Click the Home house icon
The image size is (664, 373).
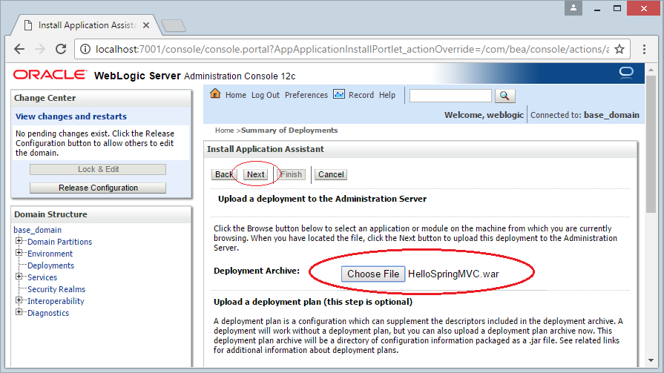pos(215,93)
